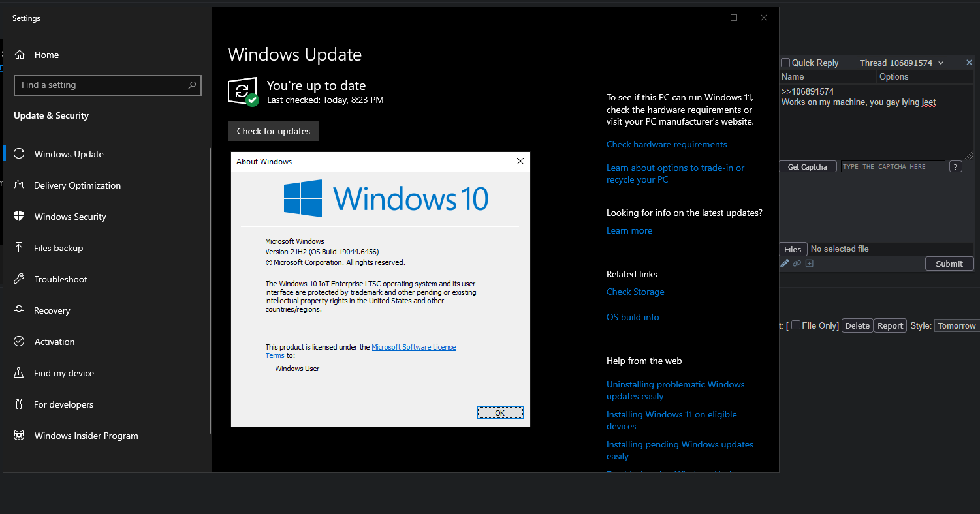This screenshot has height=514, width=980.
Task: Open the Check hardware requirements link
Action: click(667, 144)
